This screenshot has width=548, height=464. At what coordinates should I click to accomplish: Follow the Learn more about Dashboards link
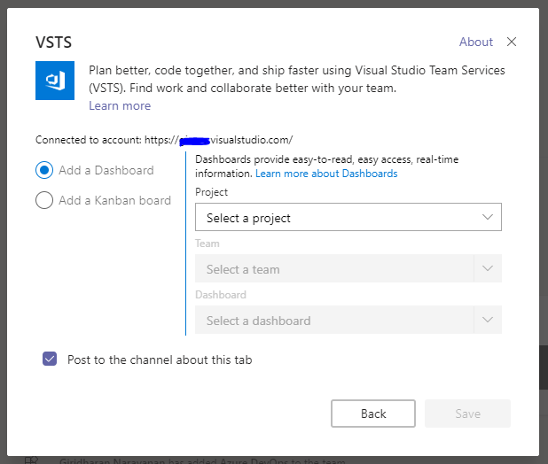point(326,174)
